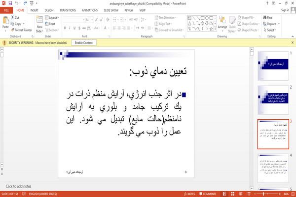The height and width of the screenshot is (197, 296).
Task: Toggle Underline formatting
Action: [x=74, y=28]
